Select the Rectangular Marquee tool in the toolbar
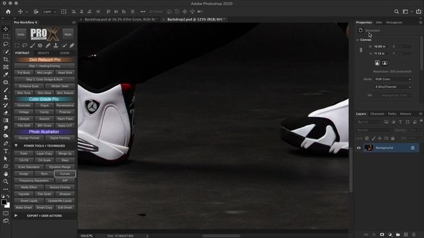The height and width of the screenshot is (238, 424). click(6, 36)
